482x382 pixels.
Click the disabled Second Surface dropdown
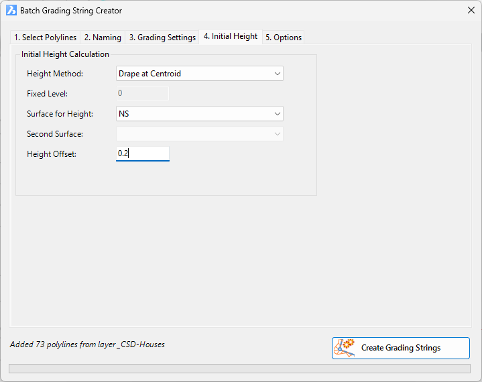coord(200,134)
